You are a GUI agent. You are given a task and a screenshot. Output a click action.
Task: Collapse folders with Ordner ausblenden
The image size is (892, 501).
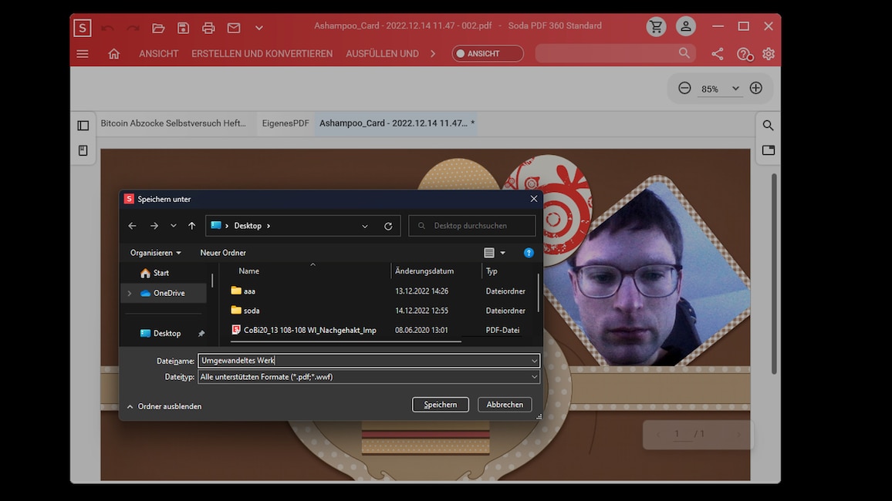point(164,407)
